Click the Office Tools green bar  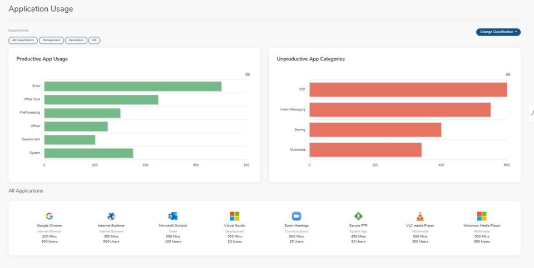point(101,100)
